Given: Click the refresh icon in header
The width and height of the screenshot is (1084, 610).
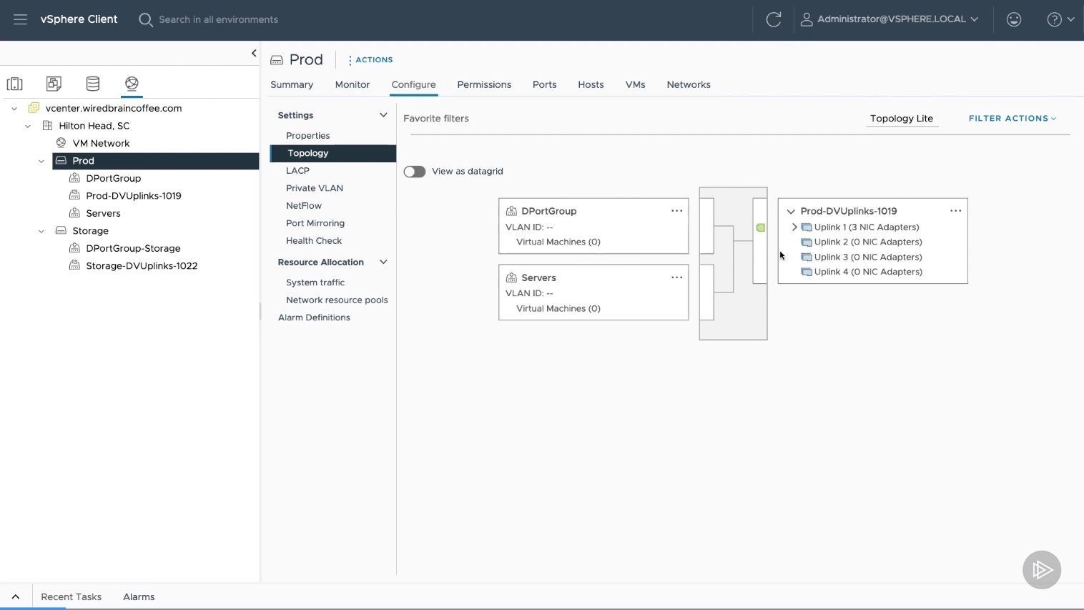Looking at the screenshot, I should click(x=773, y=19).
